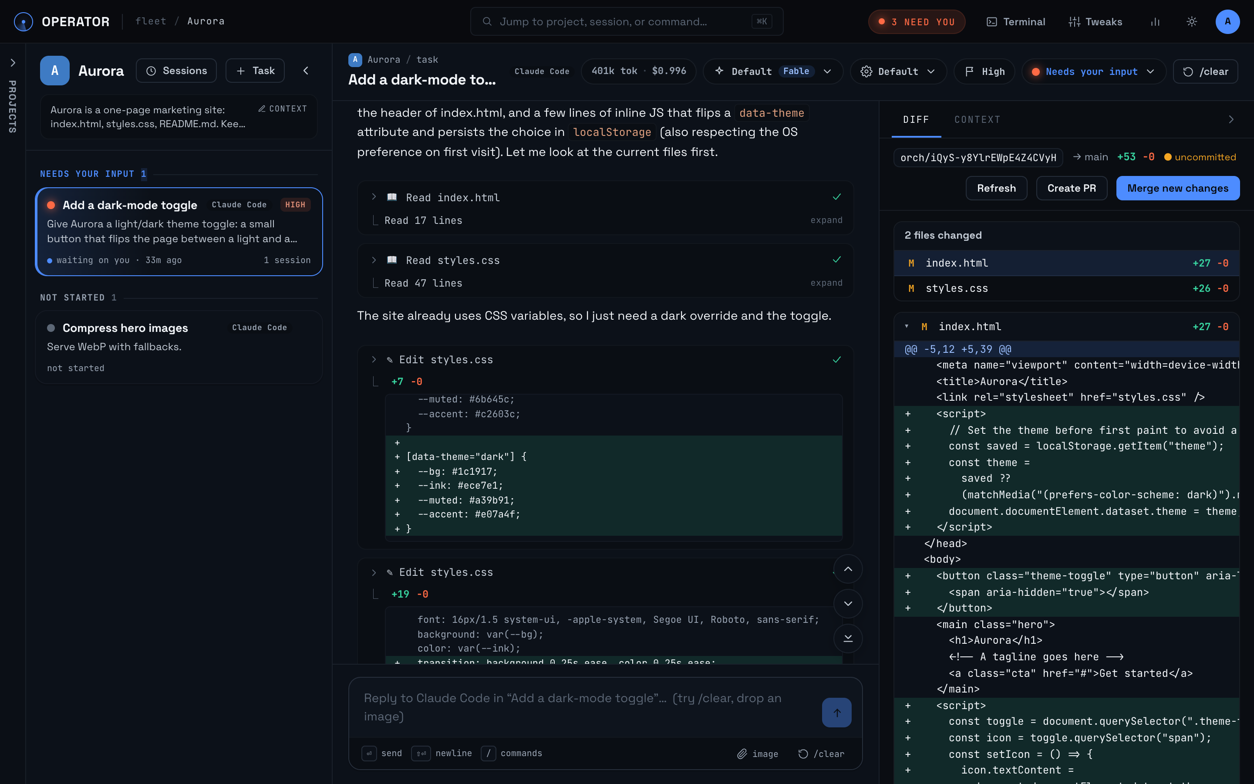The width and height of the screenshot is (1254, 784).
Task: Click /clear under the reply box
Action: 821,754
